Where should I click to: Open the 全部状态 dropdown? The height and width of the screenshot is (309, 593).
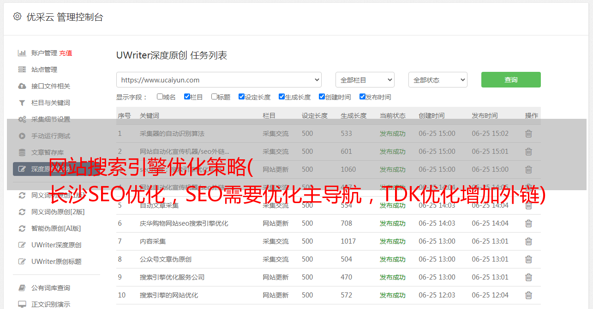point(438,80)
